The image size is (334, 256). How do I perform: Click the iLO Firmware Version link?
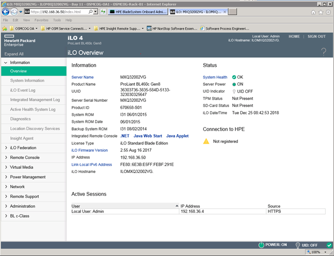tap(89, 150)
